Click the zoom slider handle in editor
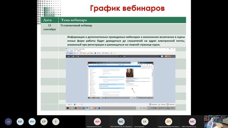The height and width of the screenshot is (128, 228). click(x=75, y=105)
